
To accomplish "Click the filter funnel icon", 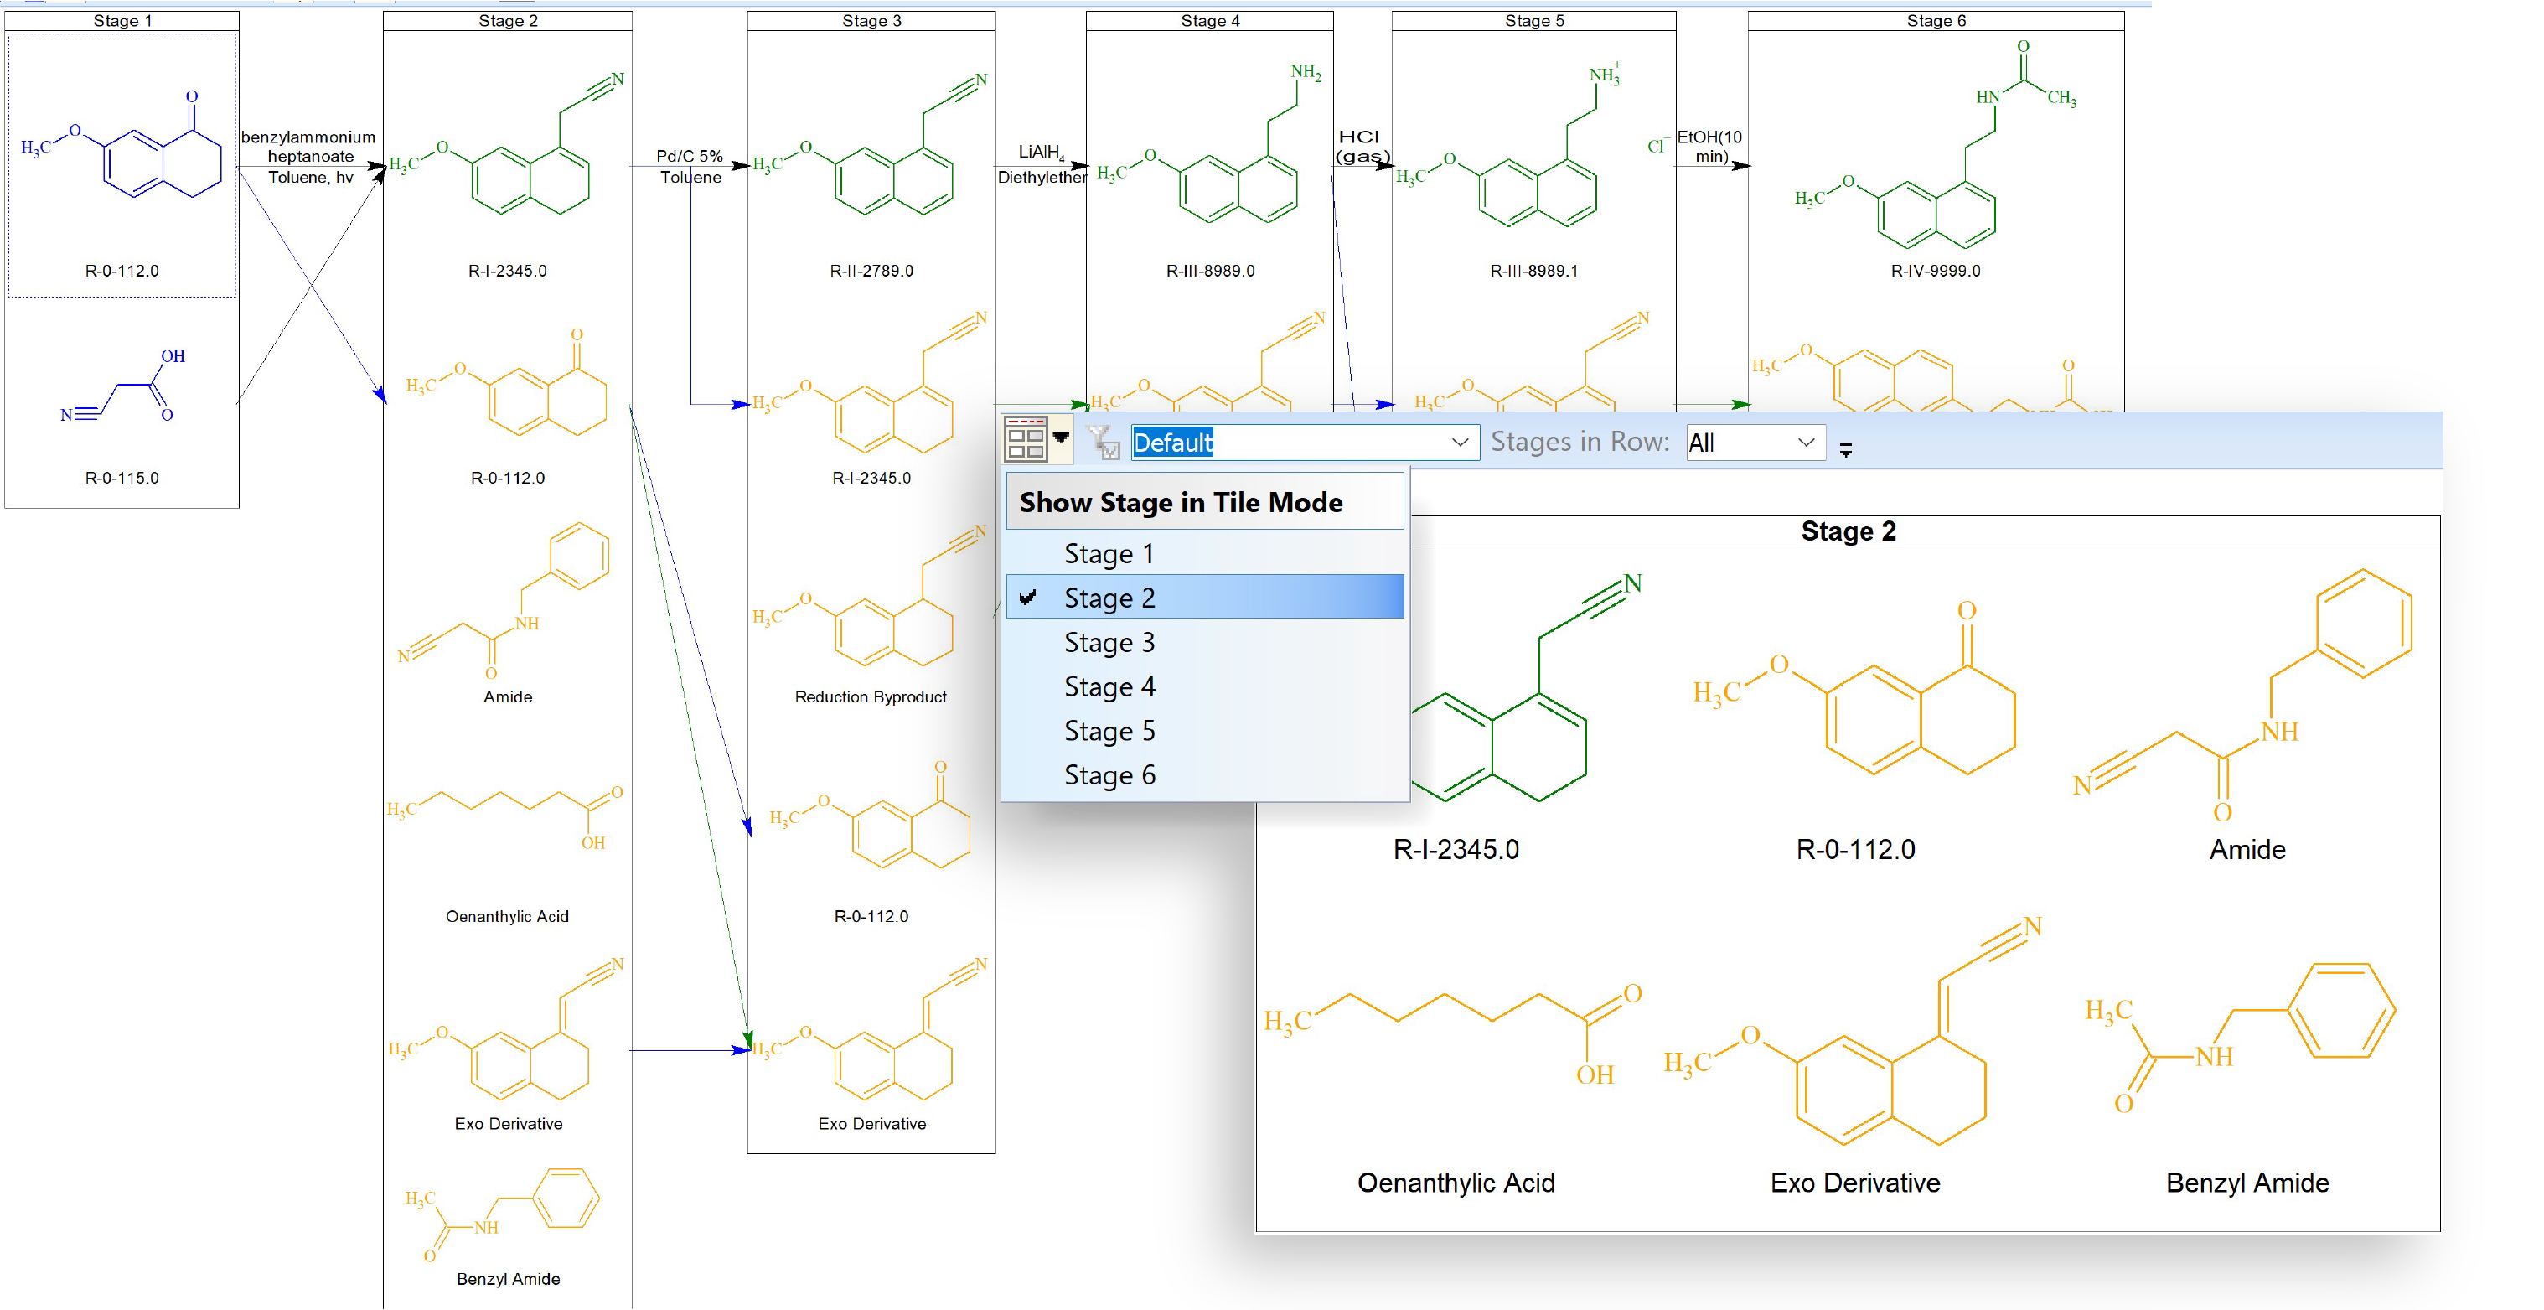I will tap(1102, 442).
